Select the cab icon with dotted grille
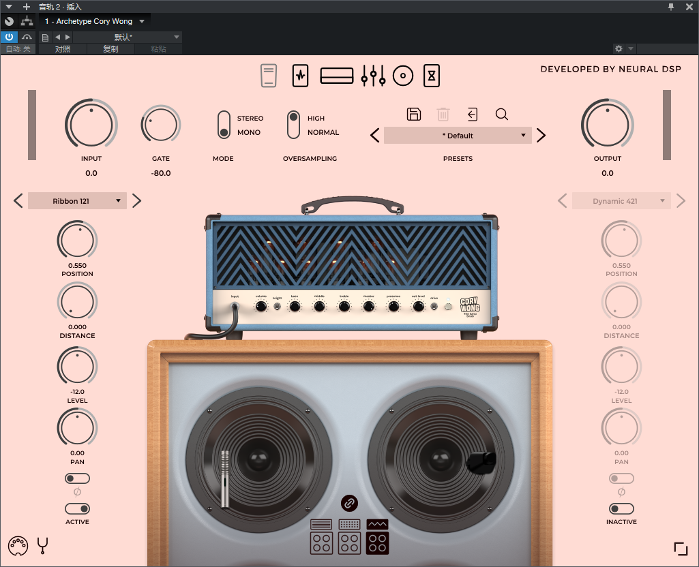This screenshot has height=567, width=699. click(349, 537)
